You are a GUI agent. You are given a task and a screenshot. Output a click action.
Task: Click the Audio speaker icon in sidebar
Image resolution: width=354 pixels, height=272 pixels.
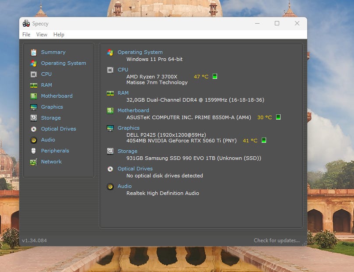coord(34,140)
